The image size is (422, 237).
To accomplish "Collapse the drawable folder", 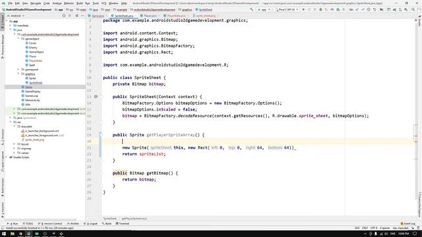I will 15,126.
